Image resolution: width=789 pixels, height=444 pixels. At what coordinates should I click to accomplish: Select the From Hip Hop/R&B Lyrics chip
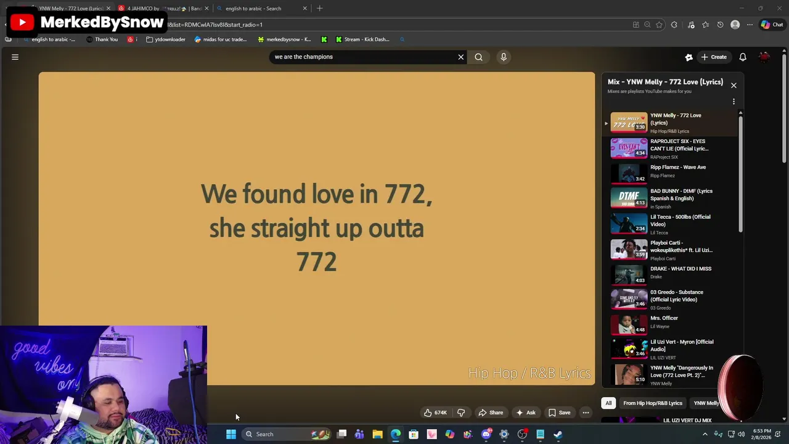tap(652, 403)
